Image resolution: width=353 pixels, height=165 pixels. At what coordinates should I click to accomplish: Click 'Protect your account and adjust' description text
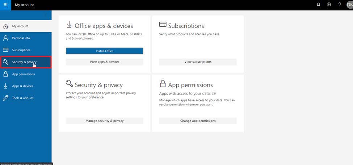point(101,95)
